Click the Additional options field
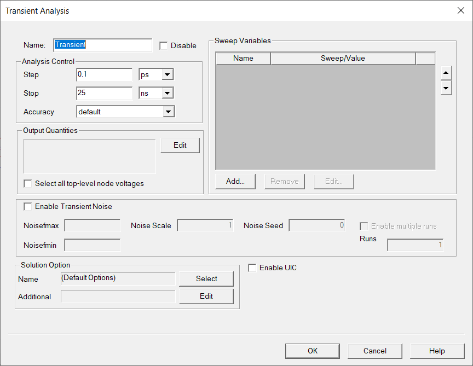The width and height of the screenshot is (473, 366). [118, 297]
